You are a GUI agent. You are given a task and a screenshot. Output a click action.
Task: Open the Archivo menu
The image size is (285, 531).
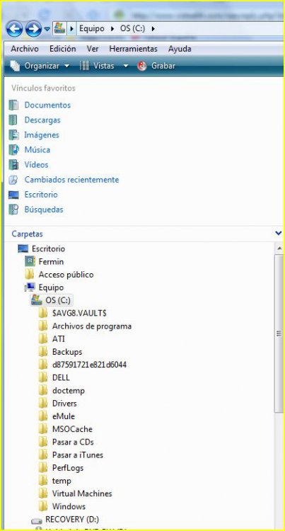click(x=24, y=49)
